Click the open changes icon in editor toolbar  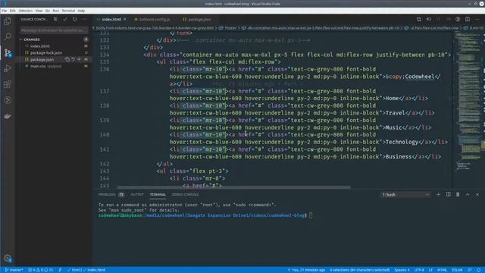pos(419,19)
